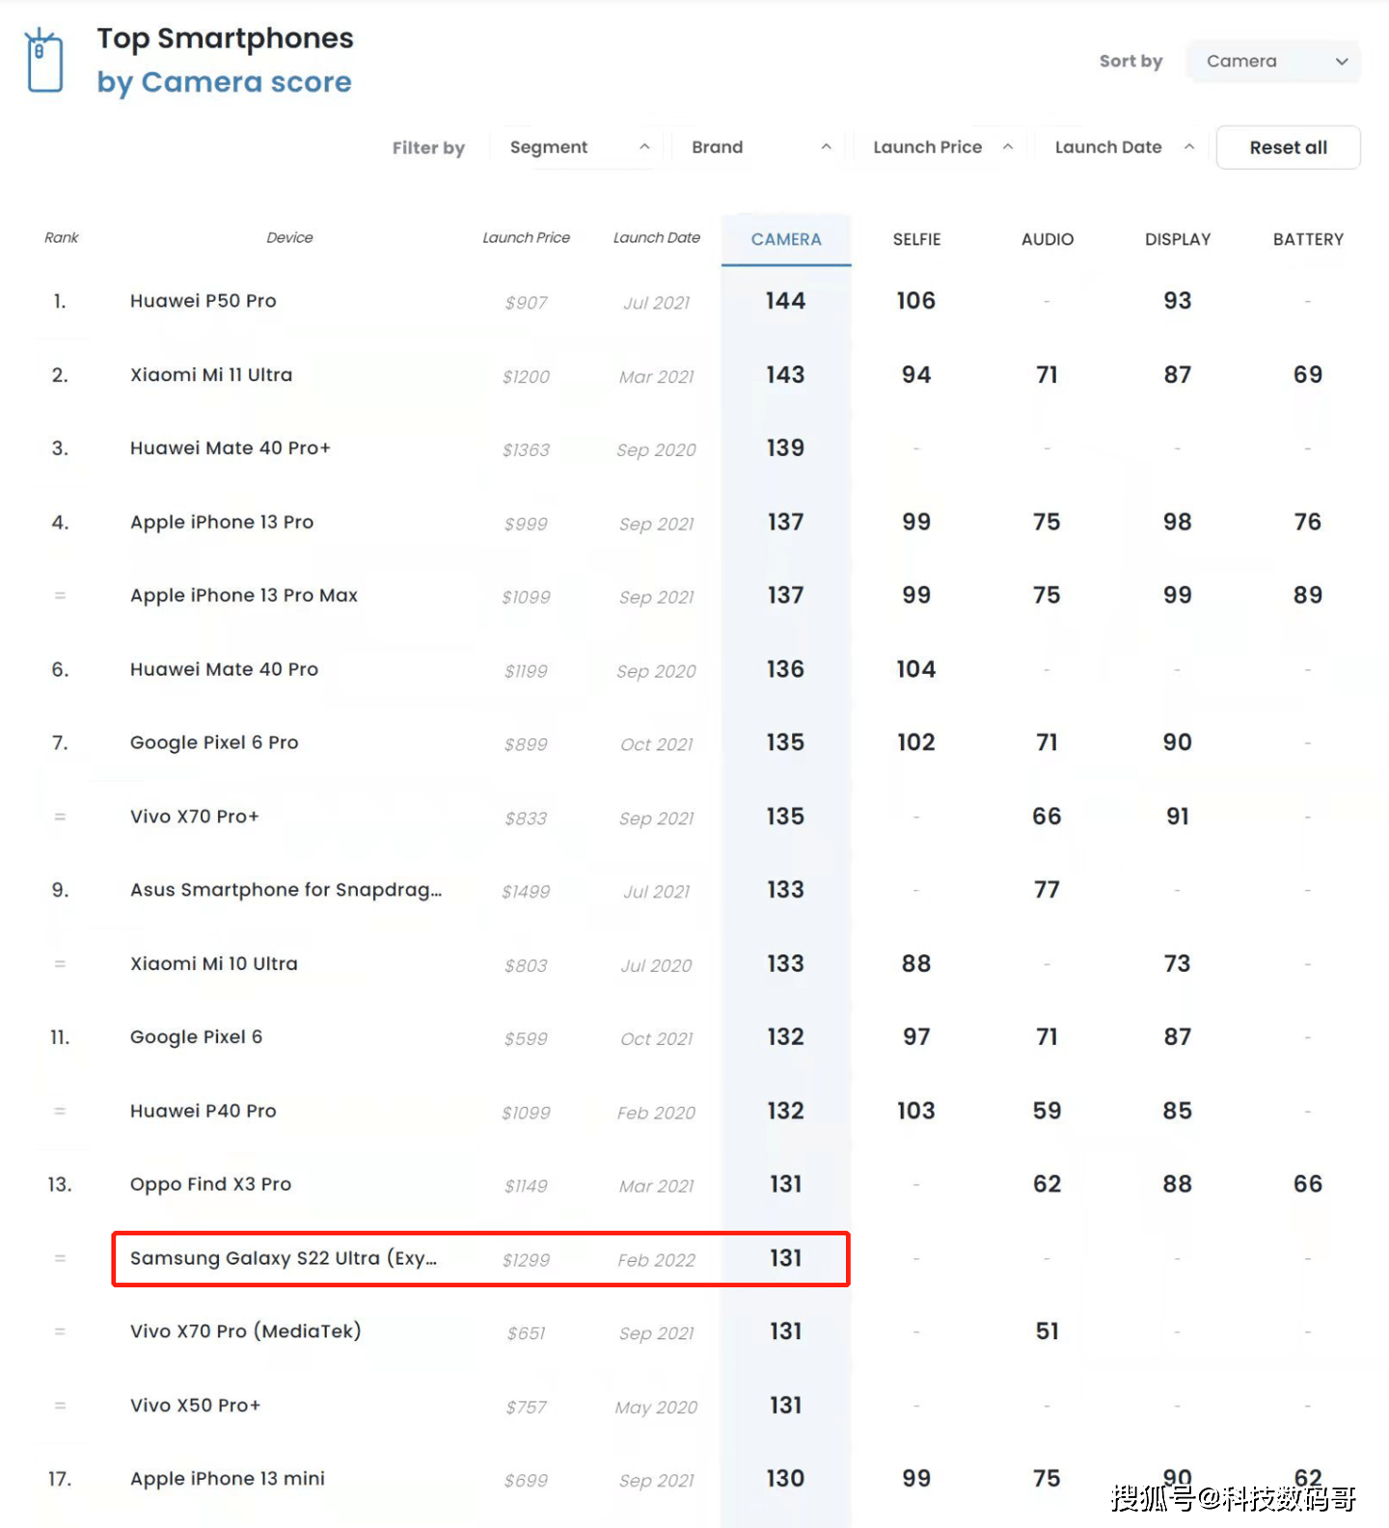Click battery score 69 for Xiaomi Mi 11 Ultra
1389x1528 pixels.
click(1308, 375)
